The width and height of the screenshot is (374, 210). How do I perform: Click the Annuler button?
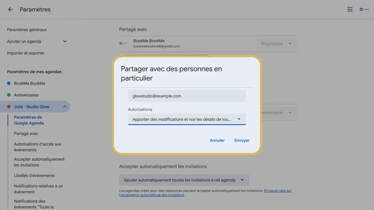pos(217,140)
